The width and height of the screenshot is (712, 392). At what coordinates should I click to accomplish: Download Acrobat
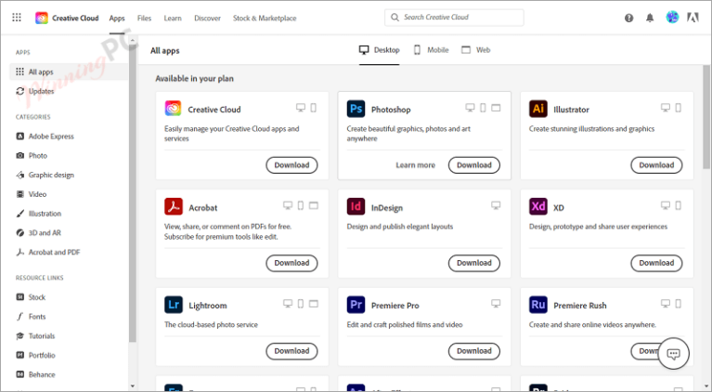pyautogui.click(x=291, y=263)
